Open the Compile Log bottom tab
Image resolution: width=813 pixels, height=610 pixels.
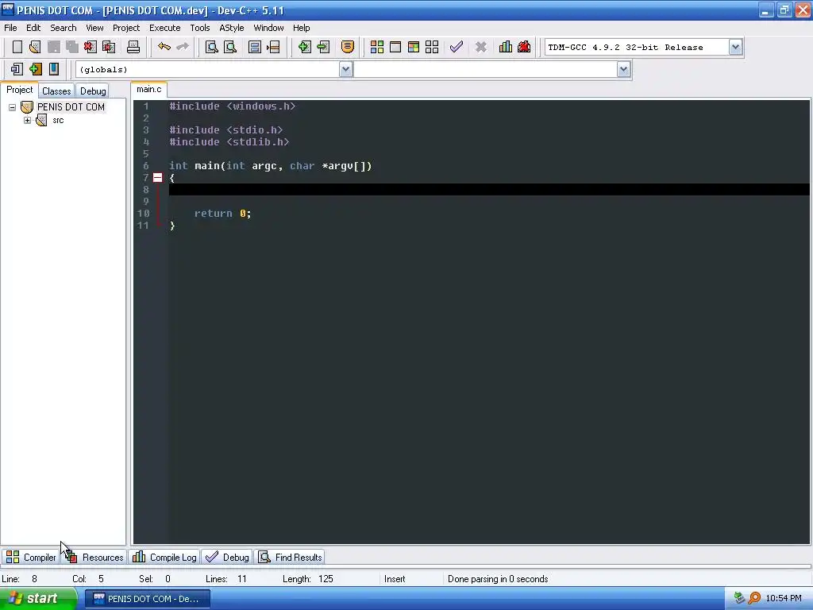[165, 557]
